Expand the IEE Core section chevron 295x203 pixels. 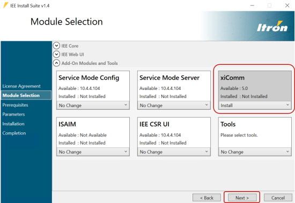[56, 46]
